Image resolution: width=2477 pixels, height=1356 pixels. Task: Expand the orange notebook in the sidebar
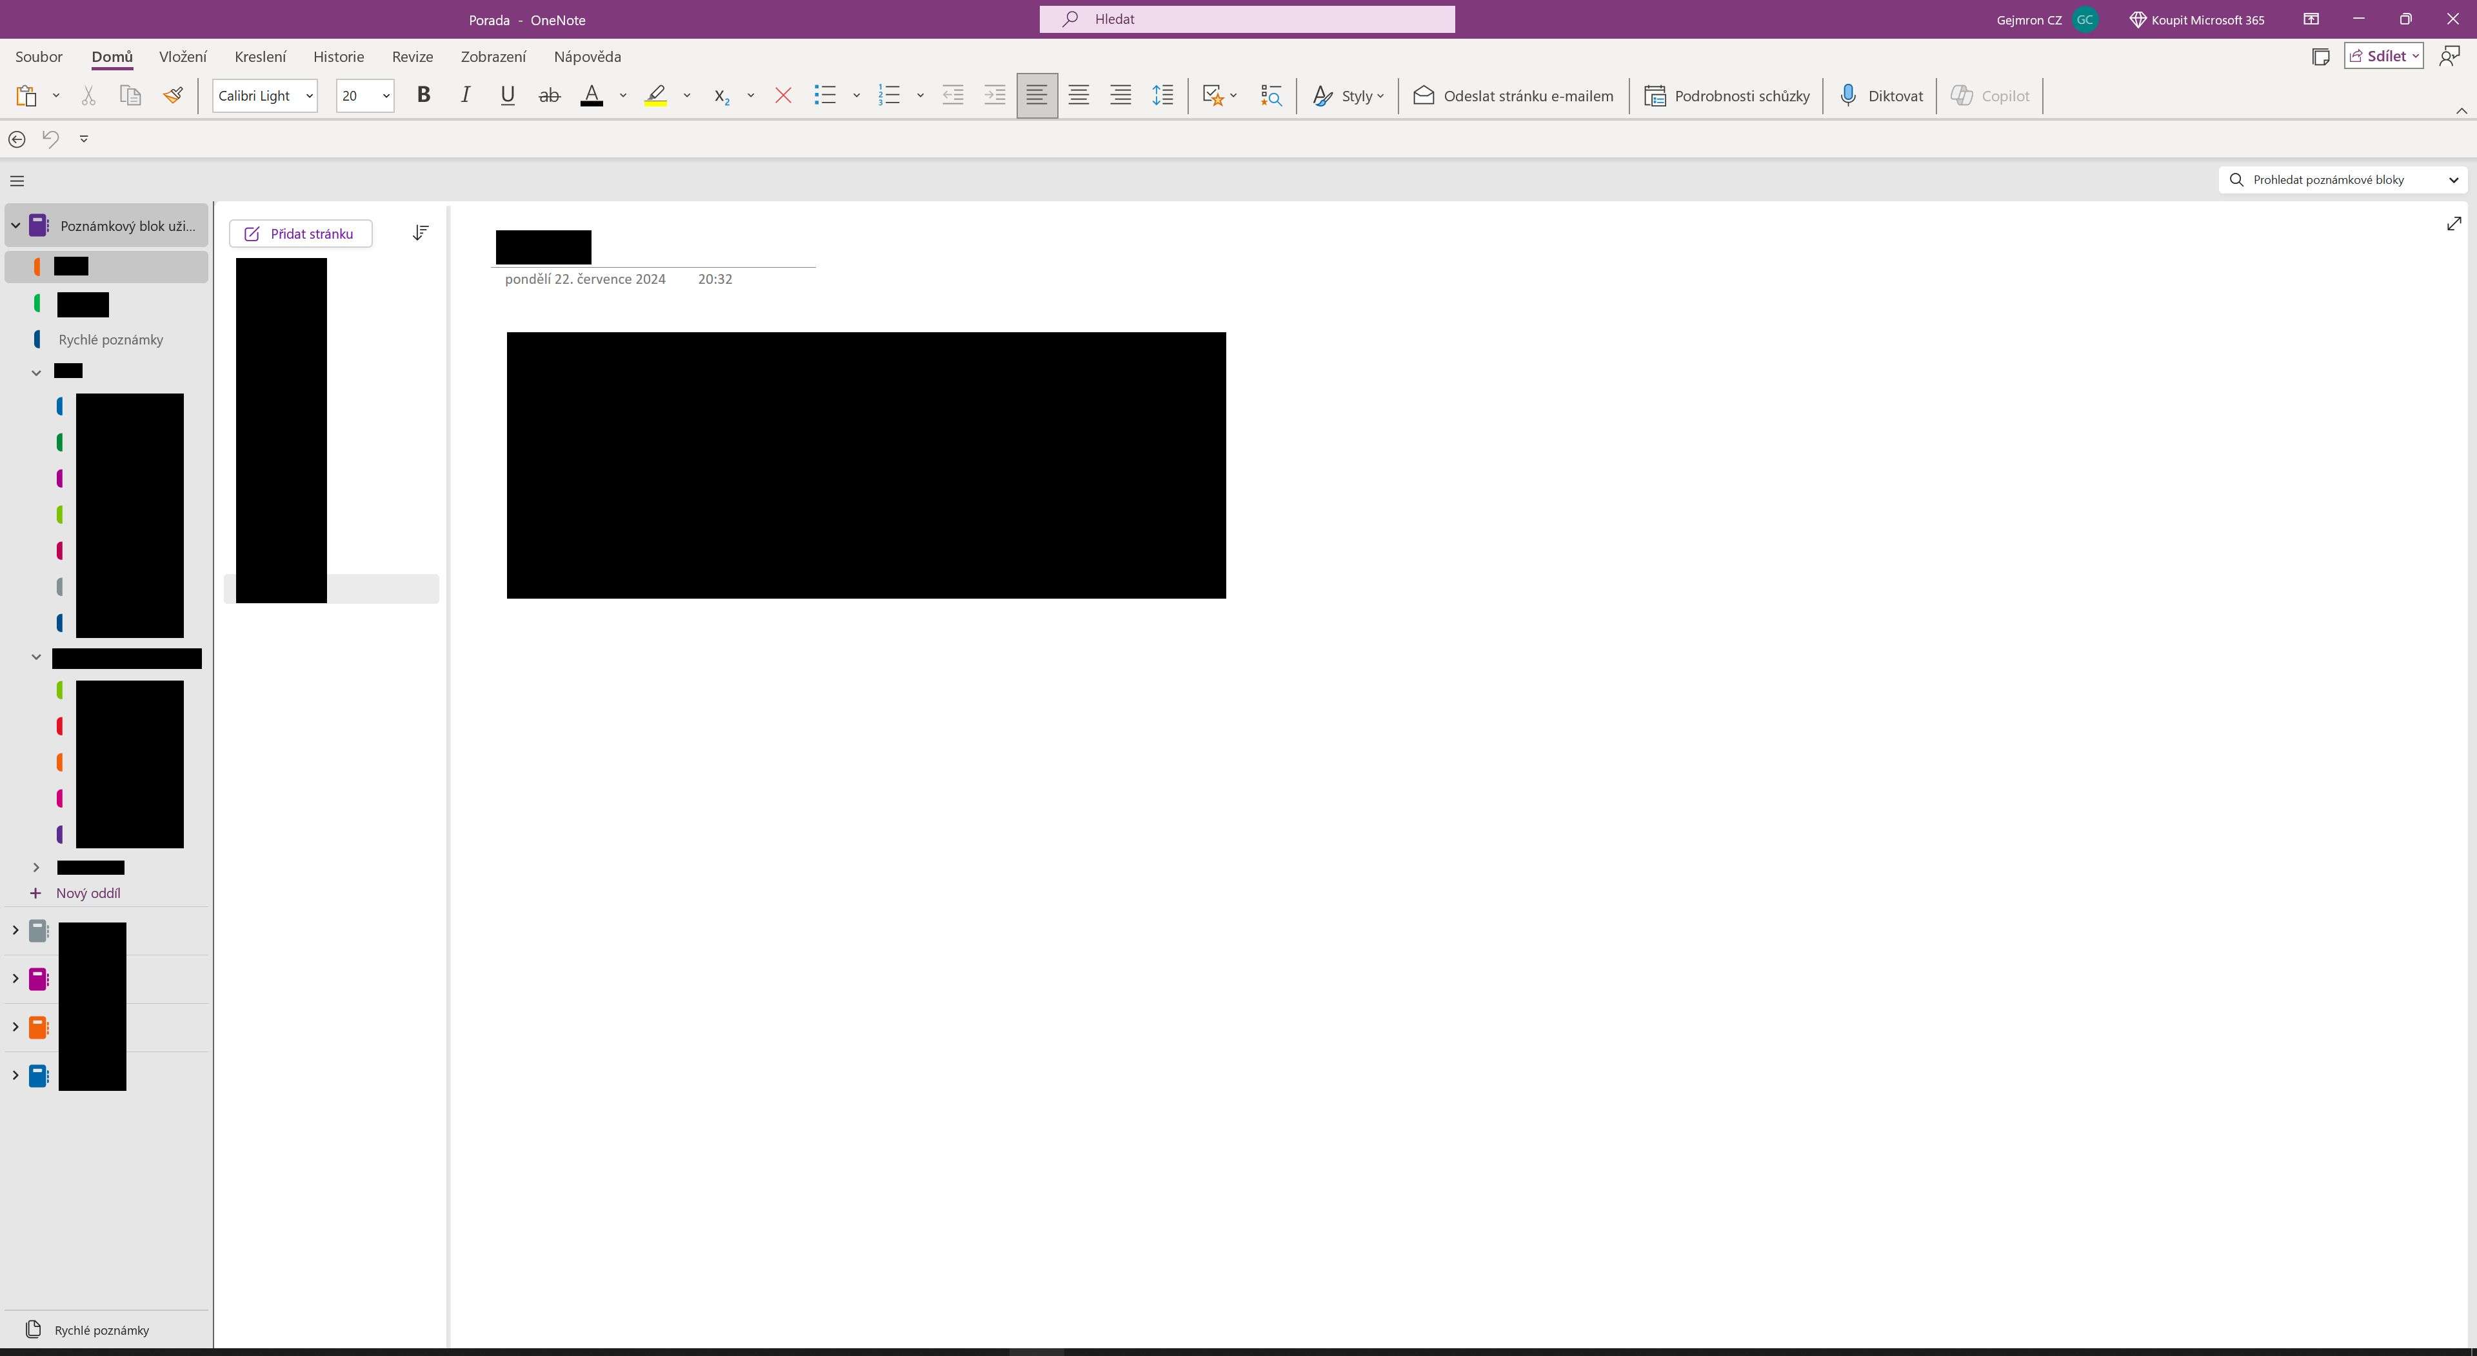15,1027
